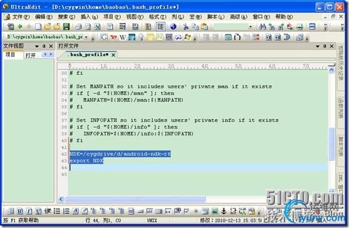The height and width of the screenshot is (228, 349).
Task: Pin the 文件视图 panel
Action: coord(44,46)
